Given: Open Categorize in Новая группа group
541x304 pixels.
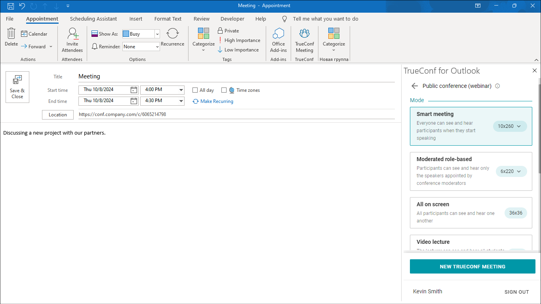Looking at the screenshot, I should click(x=334, y=40).
